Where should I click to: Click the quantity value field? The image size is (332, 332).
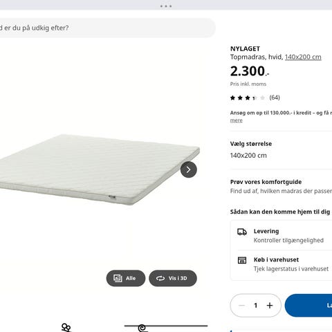255,306
